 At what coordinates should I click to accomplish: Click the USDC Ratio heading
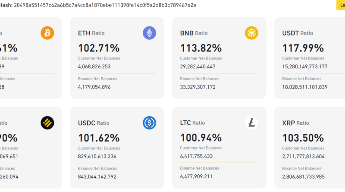tap(94, 123)
